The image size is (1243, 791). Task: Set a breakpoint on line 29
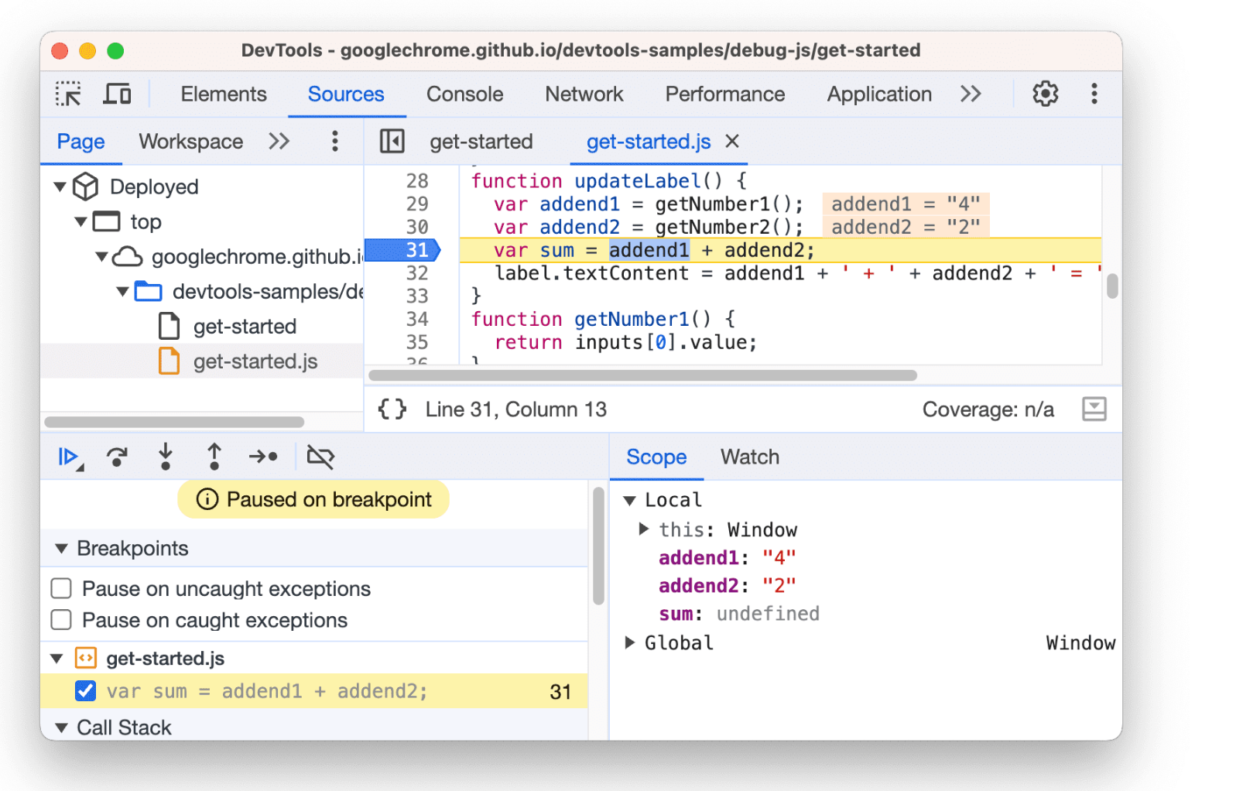416,204
